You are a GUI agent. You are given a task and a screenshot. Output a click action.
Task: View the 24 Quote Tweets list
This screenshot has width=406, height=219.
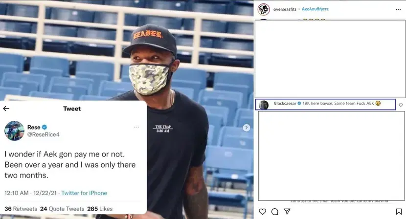click(62, 209)
